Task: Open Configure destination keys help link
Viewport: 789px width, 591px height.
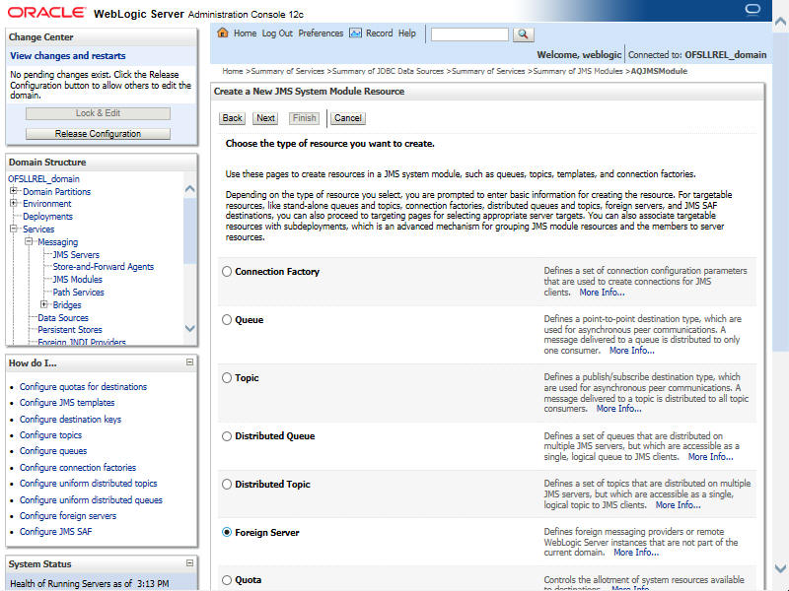Action: click(70, 420)
